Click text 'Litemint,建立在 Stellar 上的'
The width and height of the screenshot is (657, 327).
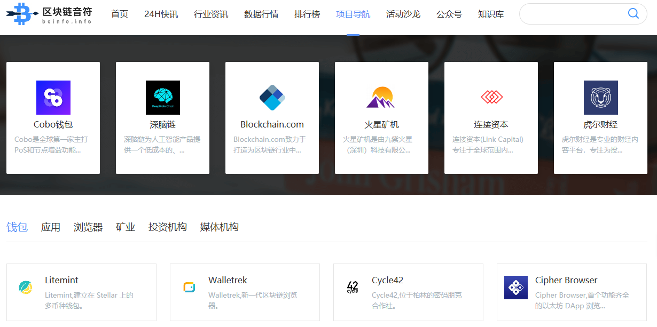pos(89,296)
